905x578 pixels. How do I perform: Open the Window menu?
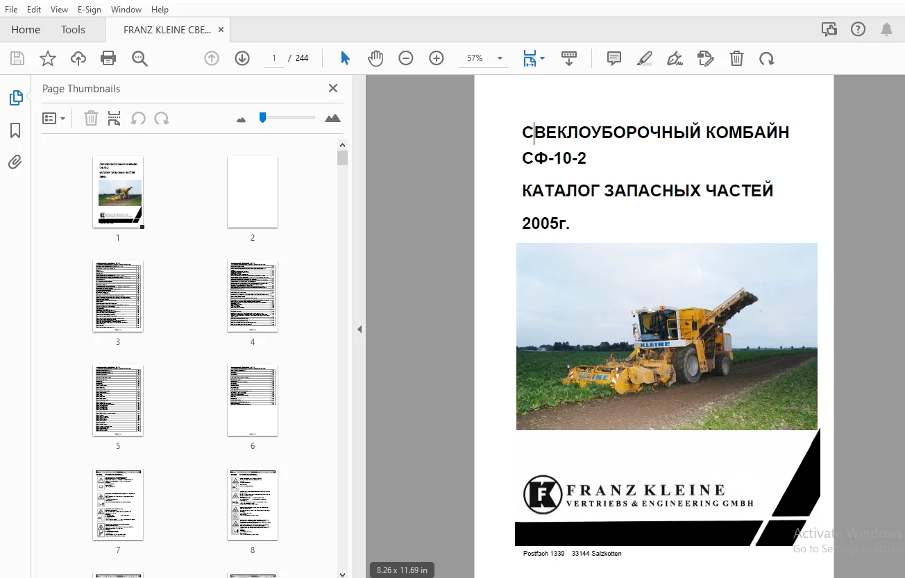126,10
